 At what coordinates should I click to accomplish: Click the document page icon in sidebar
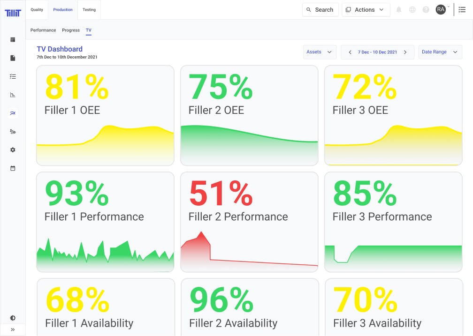point(13,58)
